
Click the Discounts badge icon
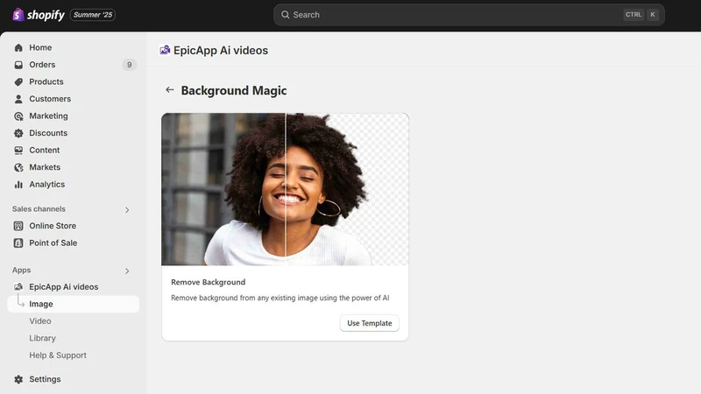tap(18, 133)
